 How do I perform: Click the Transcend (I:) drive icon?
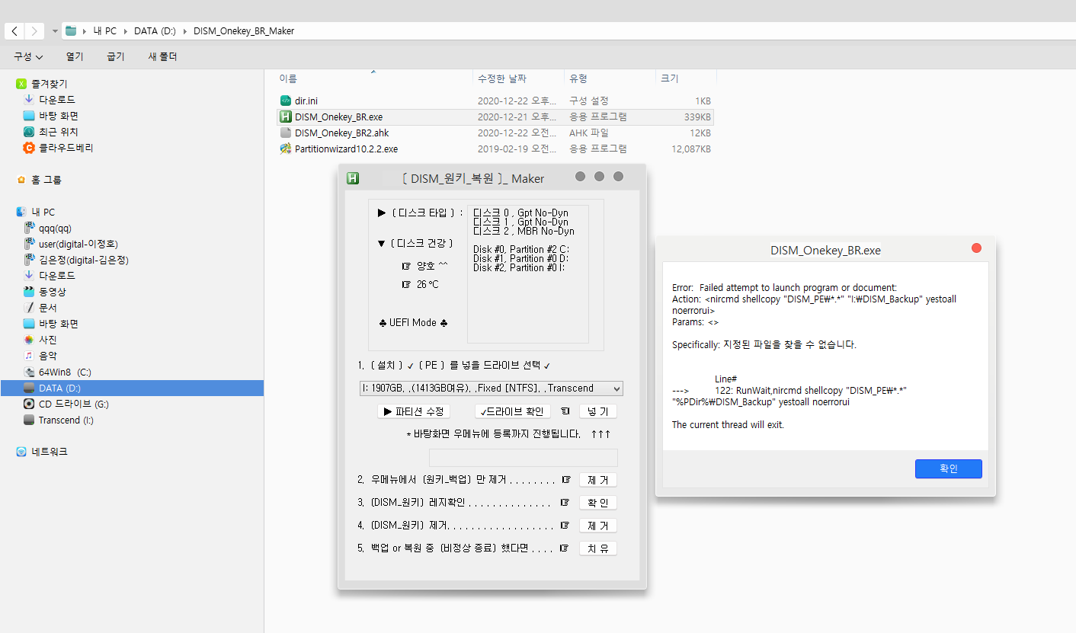tap(29, 420)
